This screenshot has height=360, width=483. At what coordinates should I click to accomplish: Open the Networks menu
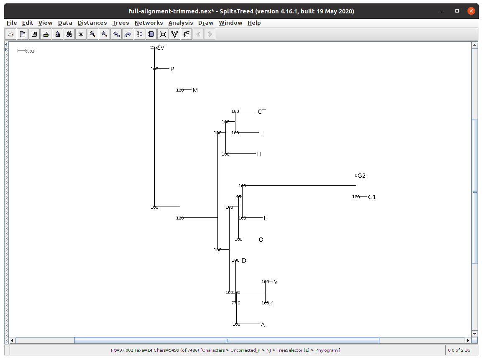tap(148, 23)
